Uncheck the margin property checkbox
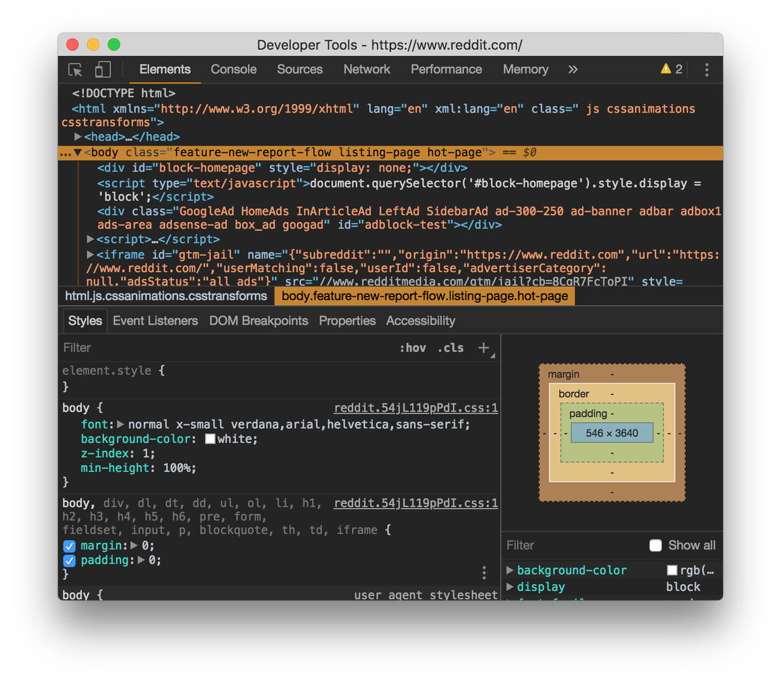This screenshot has height=683, width=781. [x=69, y=546]
